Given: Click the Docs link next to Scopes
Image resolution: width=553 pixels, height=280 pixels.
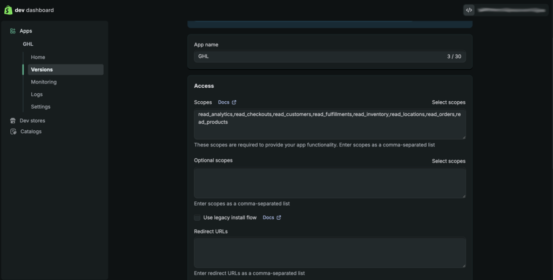Looking at the screenshot, I should [223, 102].
